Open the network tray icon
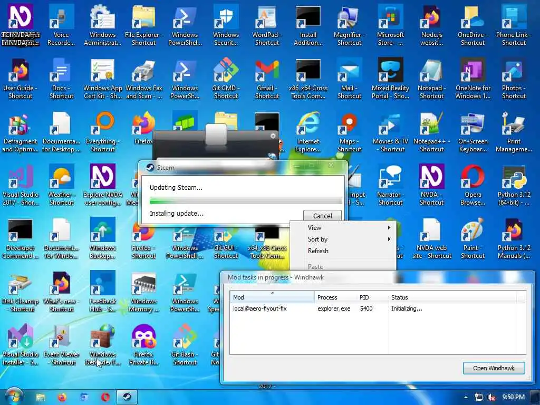Screen dimensions: 540x405 pos(478,397)
